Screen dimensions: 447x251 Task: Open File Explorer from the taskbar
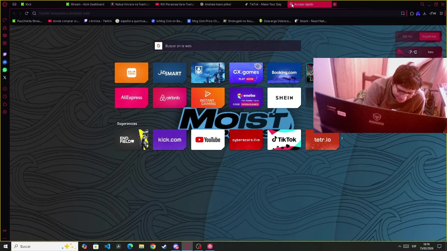coord(141,246)
